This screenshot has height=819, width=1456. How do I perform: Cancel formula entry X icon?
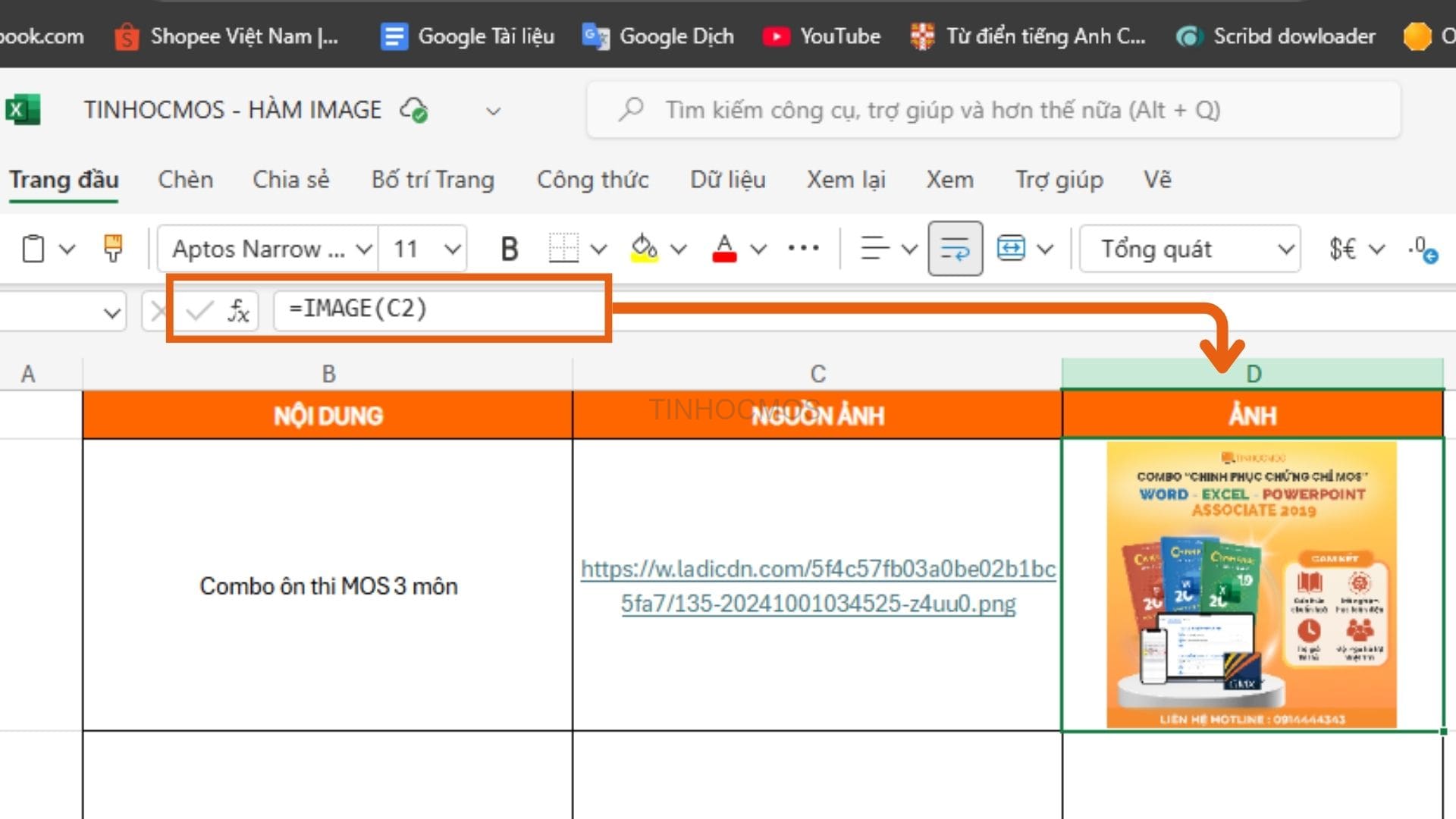(x=158, y=310)
